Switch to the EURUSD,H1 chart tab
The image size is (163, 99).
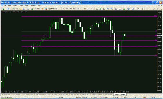[x=85, y=94]
